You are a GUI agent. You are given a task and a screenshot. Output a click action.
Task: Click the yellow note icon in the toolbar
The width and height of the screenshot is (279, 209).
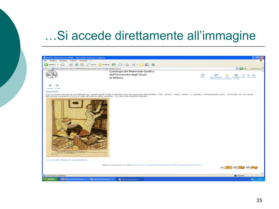coord(141,65)
